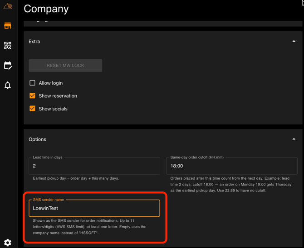This screenshot has width=304, height=248.
Task: Uncheck the Show socials checkbox
Action: point(32,109)
